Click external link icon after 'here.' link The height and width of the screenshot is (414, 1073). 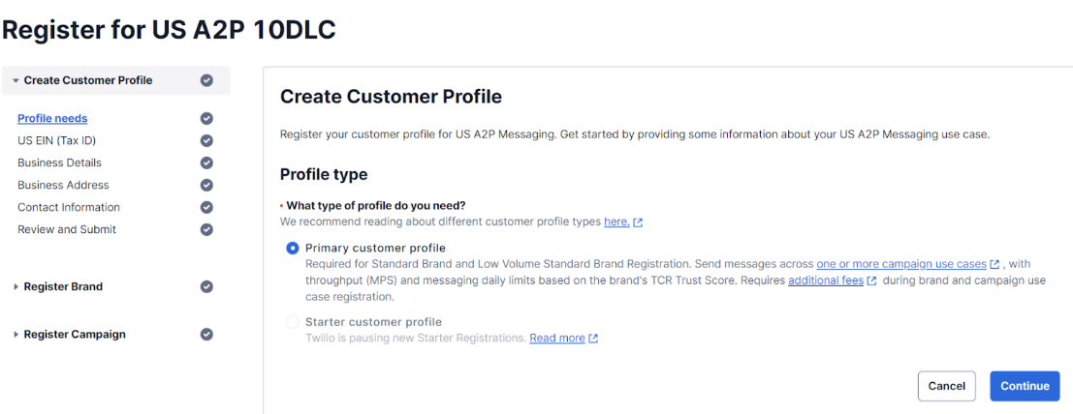pos(638,222)
